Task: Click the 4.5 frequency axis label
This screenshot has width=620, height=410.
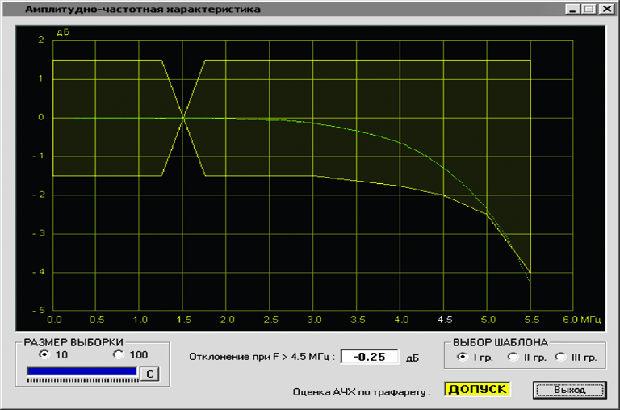Action: click(445, 320)
